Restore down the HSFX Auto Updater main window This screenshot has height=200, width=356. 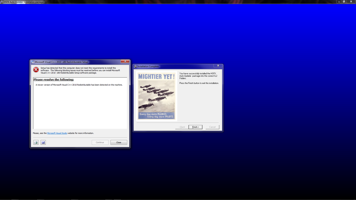(344, 2)
